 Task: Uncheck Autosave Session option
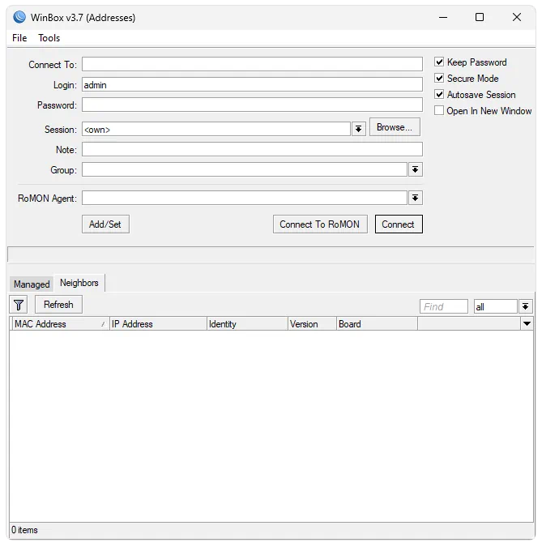pos(439,94)
